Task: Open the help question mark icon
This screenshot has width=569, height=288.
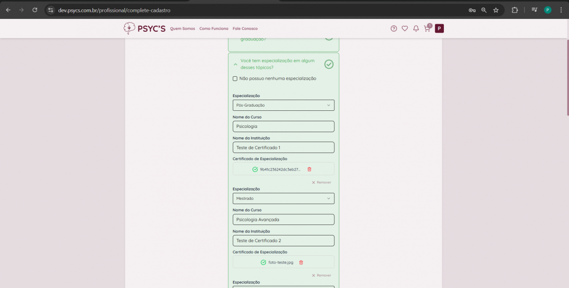Action: tap(394, 28)
